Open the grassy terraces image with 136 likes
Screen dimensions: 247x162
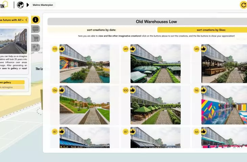click(85, 105)
